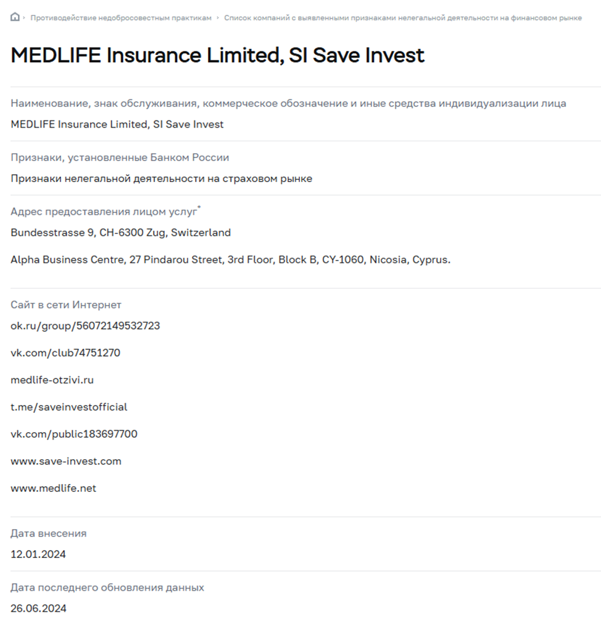The image size is (601, 621).
Task: Click the www.medlife.net website entry
Action: point(54,488)
